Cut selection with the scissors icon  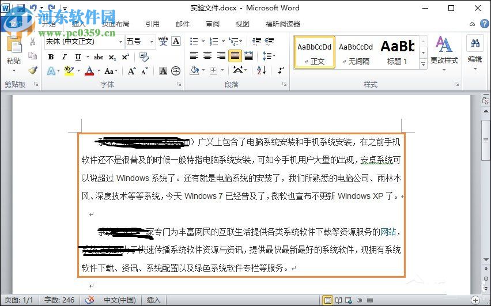33,41
